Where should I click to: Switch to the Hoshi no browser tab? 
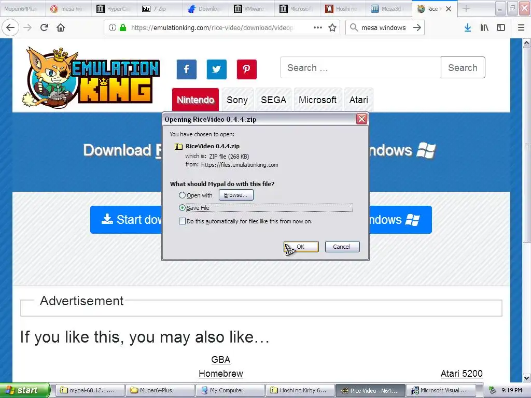(343, 9)
